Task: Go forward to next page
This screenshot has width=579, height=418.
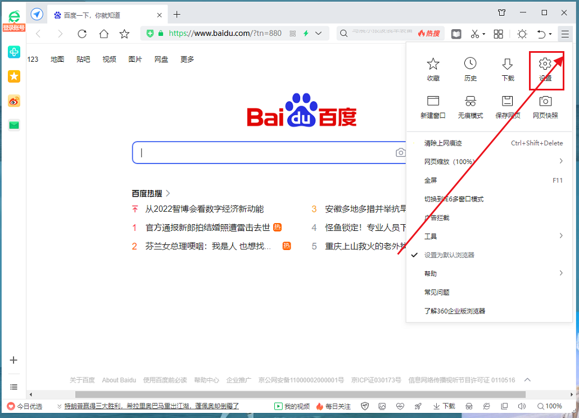Action: [x=60, y=34]
